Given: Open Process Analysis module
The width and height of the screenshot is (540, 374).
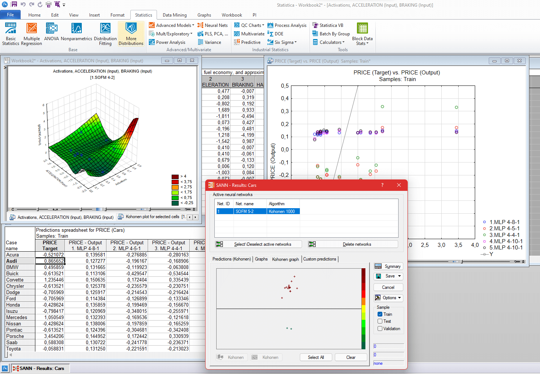Looking at the screenshot, I should coord(287,25).
